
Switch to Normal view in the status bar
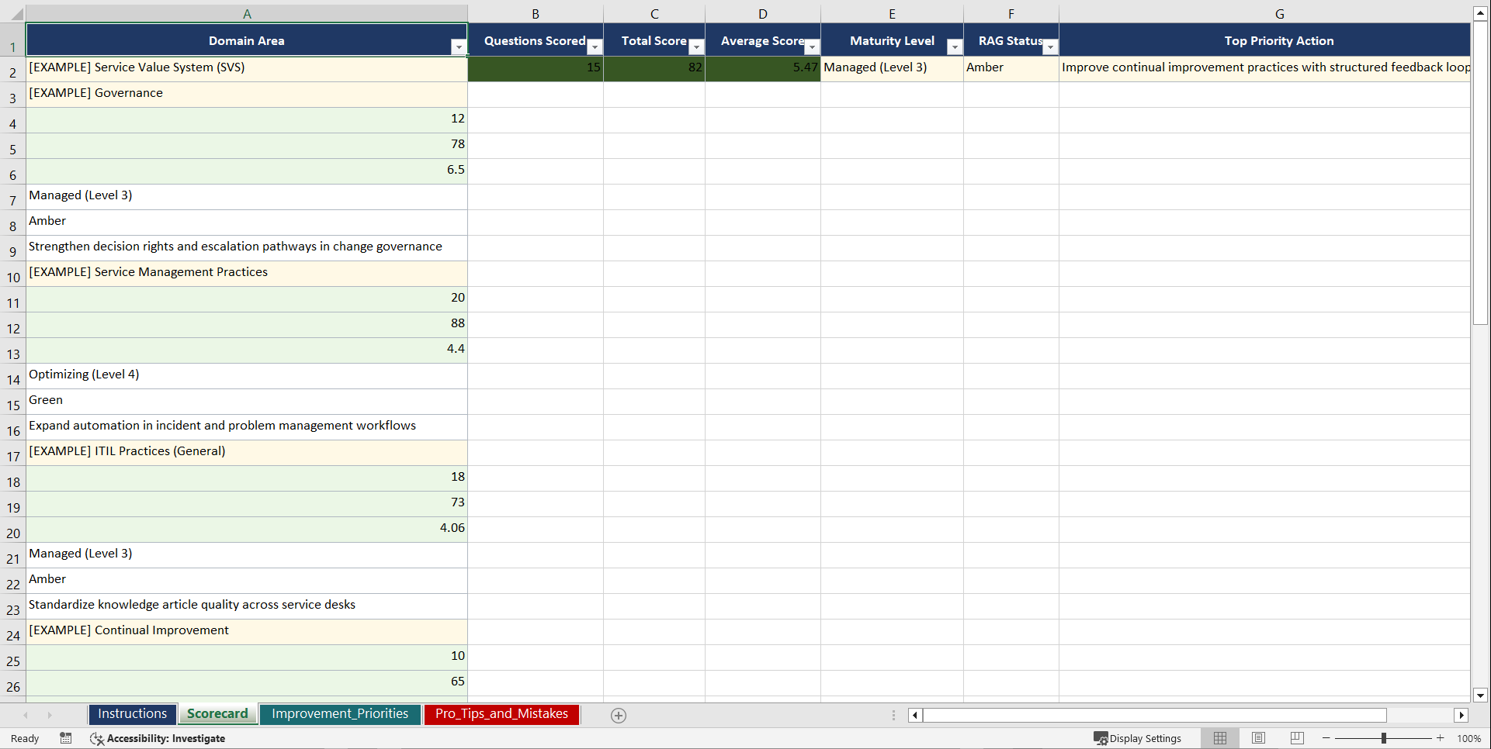(x=1219, y=738)
